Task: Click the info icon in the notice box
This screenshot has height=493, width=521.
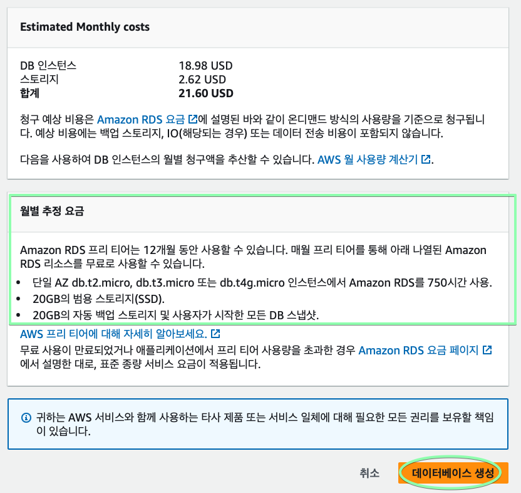Action: [x=26, y=418]
